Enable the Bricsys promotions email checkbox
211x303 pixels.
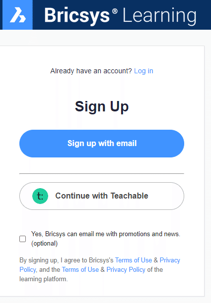(23, 239)
